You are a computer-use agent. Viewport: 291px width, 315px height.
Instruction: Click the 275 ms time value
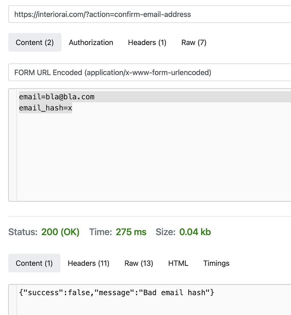(x=131, y=232)
